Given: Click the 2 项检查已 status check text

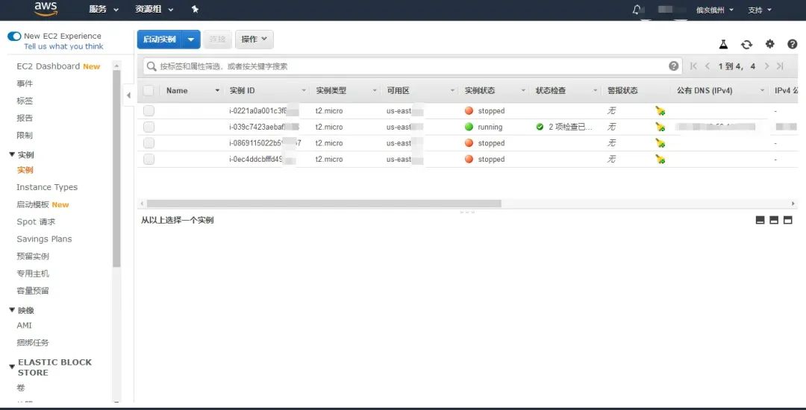Looking at the screenshot, I should pyautogui.click(x=570, y=127).
